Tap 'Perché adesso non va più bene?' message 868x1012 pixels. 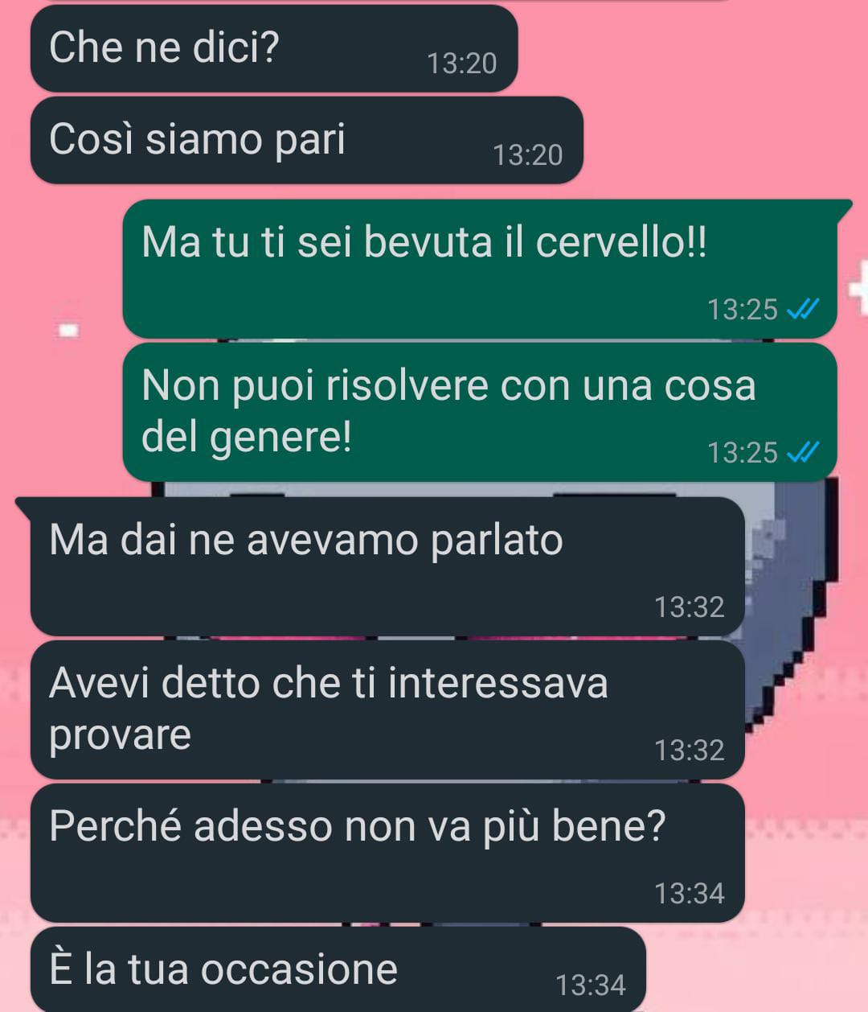point(387,853)
